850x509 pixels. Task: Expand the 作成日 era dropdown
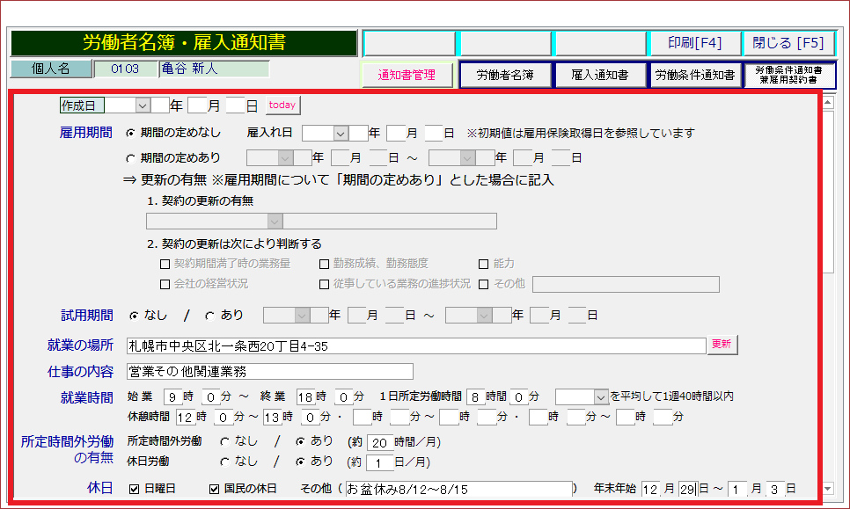point(142,105)
